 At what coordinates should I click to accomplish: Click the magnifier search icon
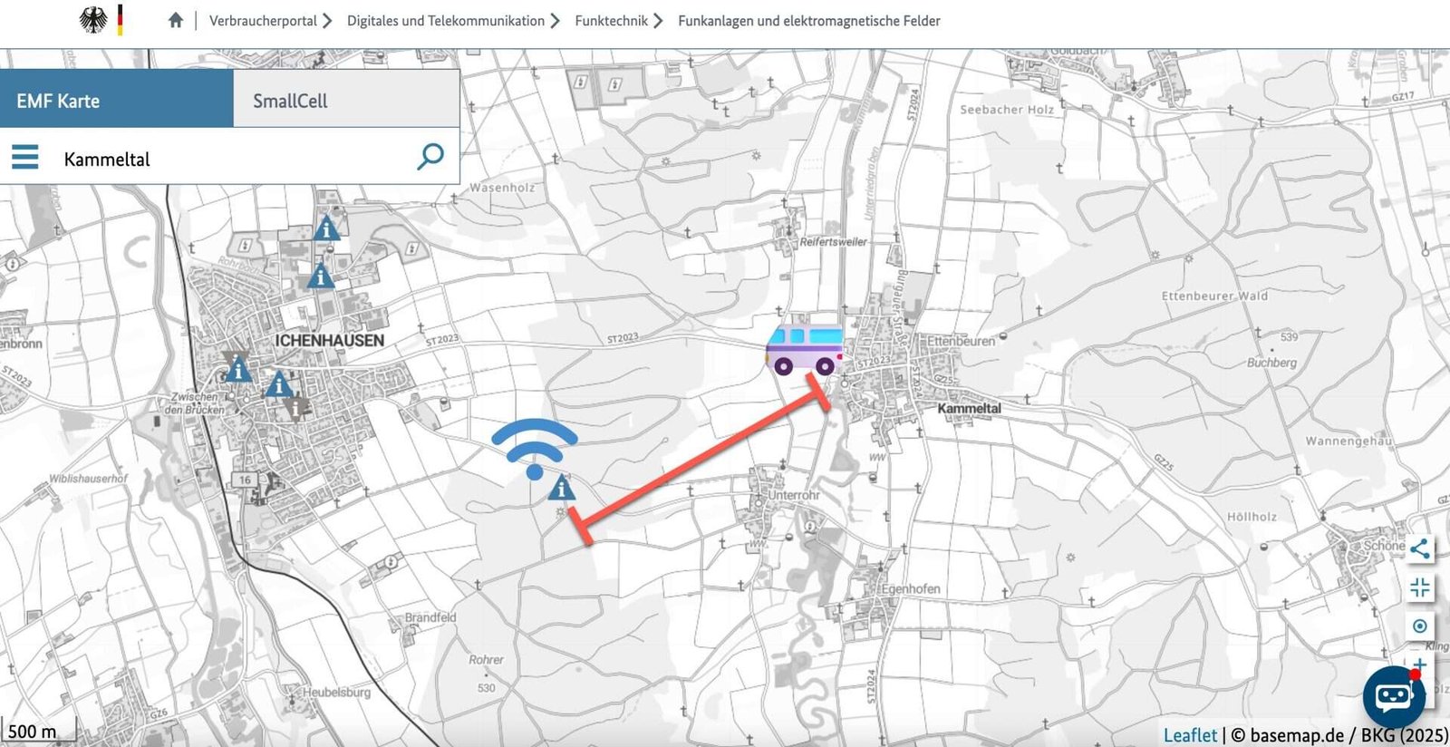430,156
